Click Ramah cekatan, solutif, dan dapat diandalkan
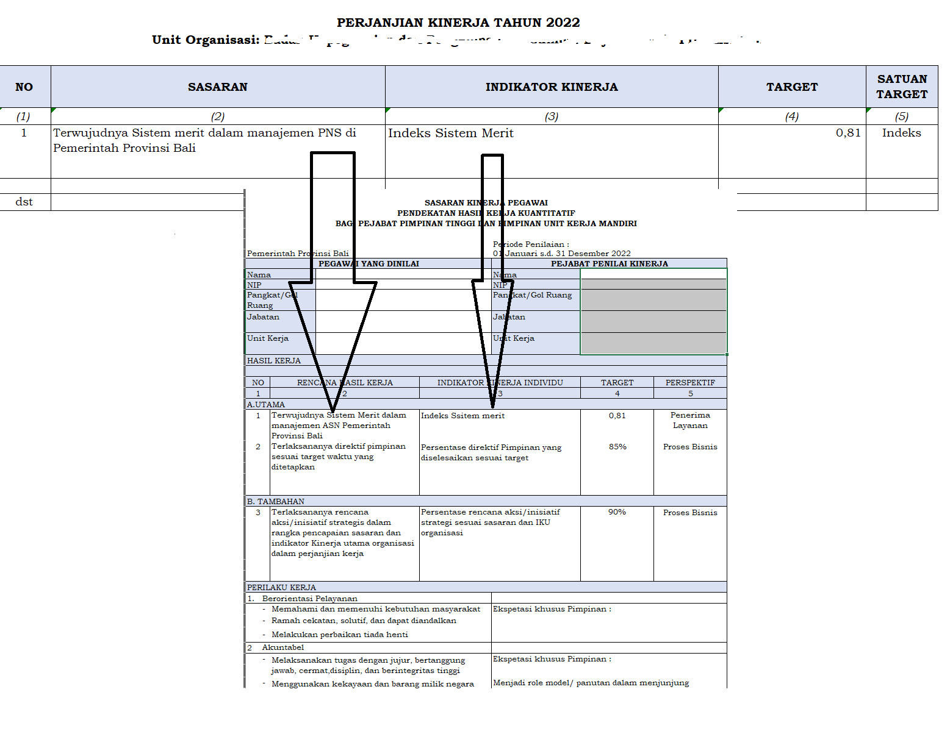 pos(364,620)
